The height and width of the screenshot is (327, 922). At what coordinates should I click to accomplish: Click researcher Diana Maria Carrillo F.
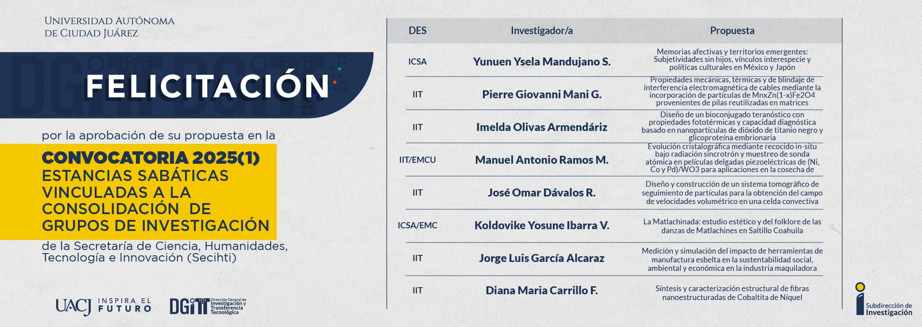coord(542,290)
